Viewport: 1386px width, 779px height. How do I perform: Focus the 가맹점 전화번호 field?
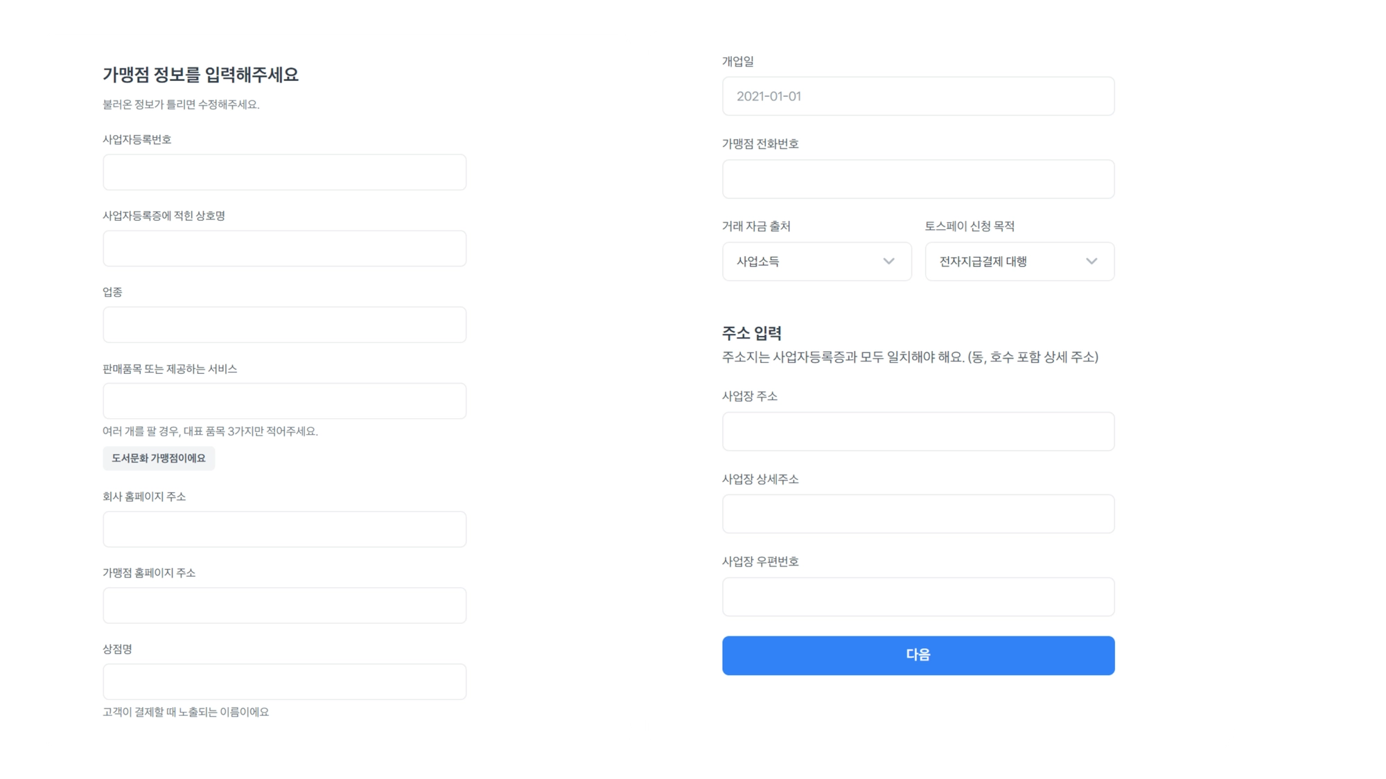point(918,179)
